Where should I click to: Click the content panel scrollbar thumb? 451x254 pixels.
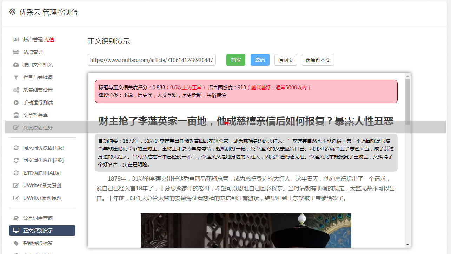pyautogui.click(x=407, y=101)
